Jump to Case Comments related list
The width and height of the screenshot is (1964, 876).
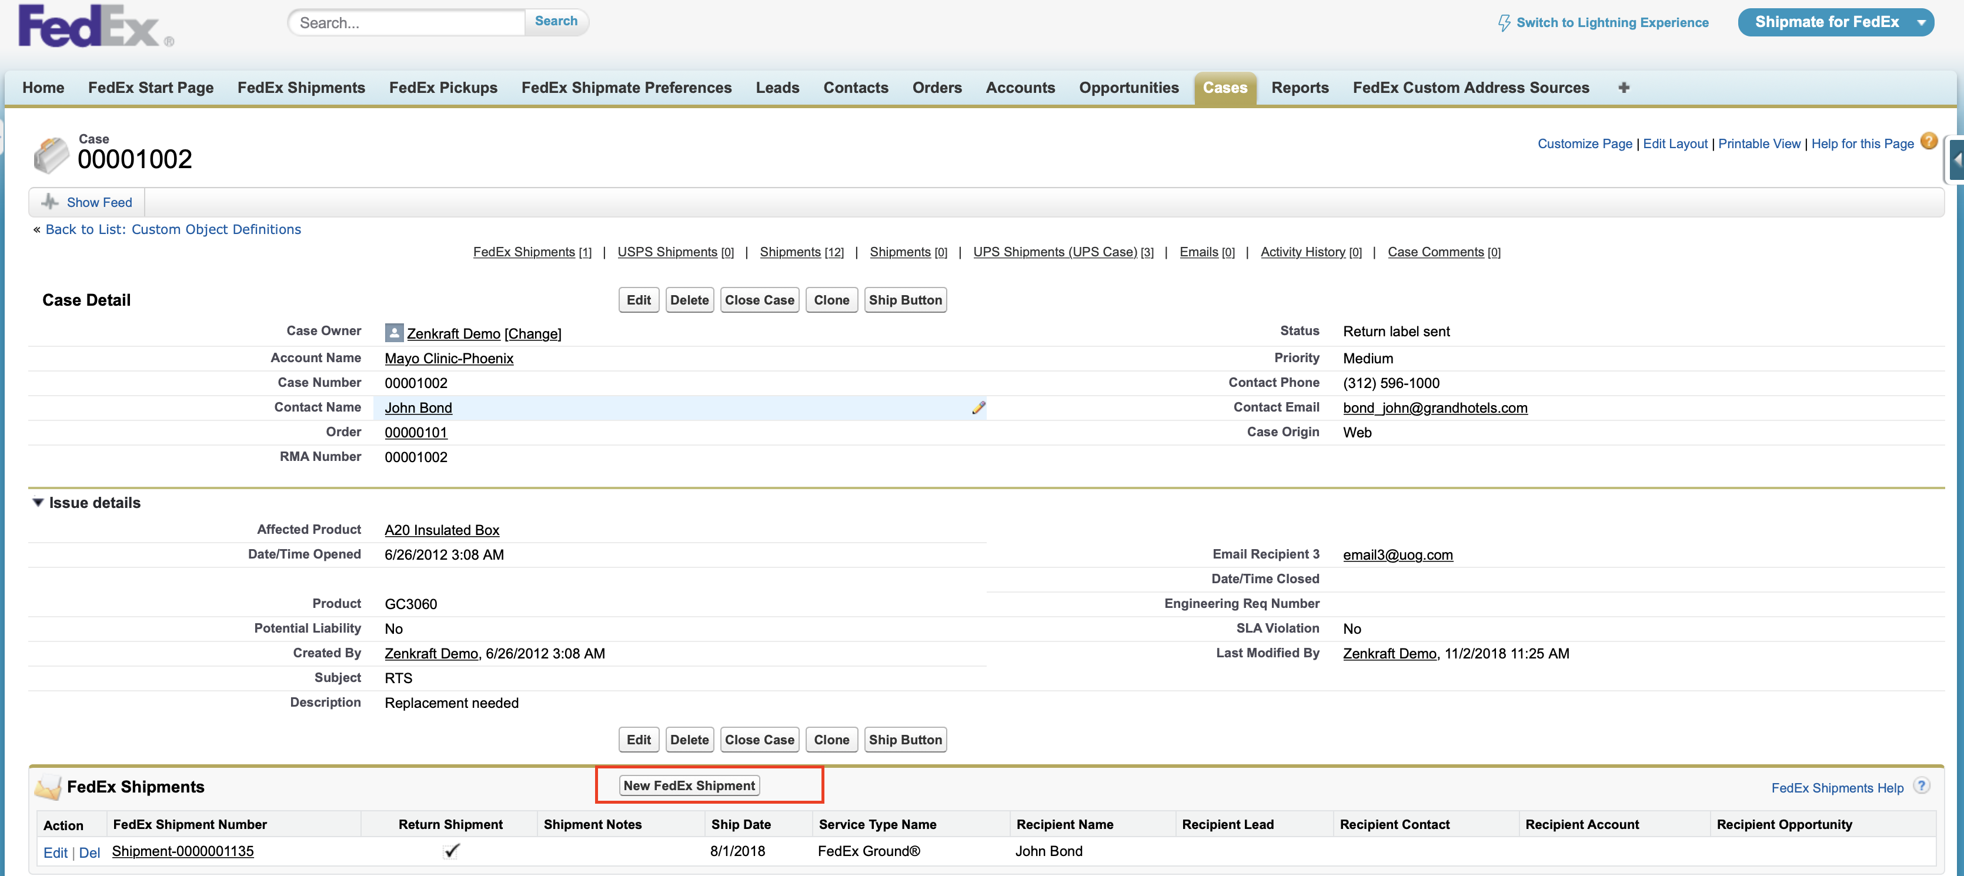(1443, 252)
